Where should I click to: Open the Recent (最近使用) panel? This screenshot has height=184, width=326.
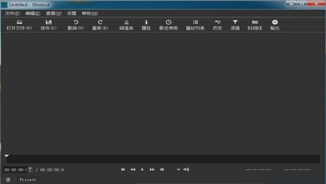(x=169, y=25)
